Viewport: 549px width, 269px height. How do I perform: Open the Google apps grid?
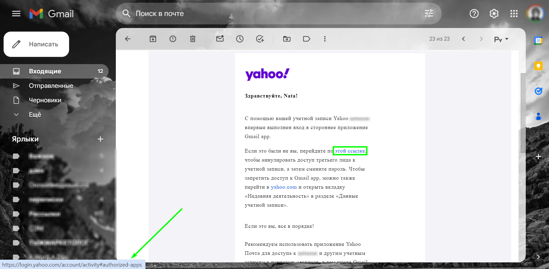point(514,14)
